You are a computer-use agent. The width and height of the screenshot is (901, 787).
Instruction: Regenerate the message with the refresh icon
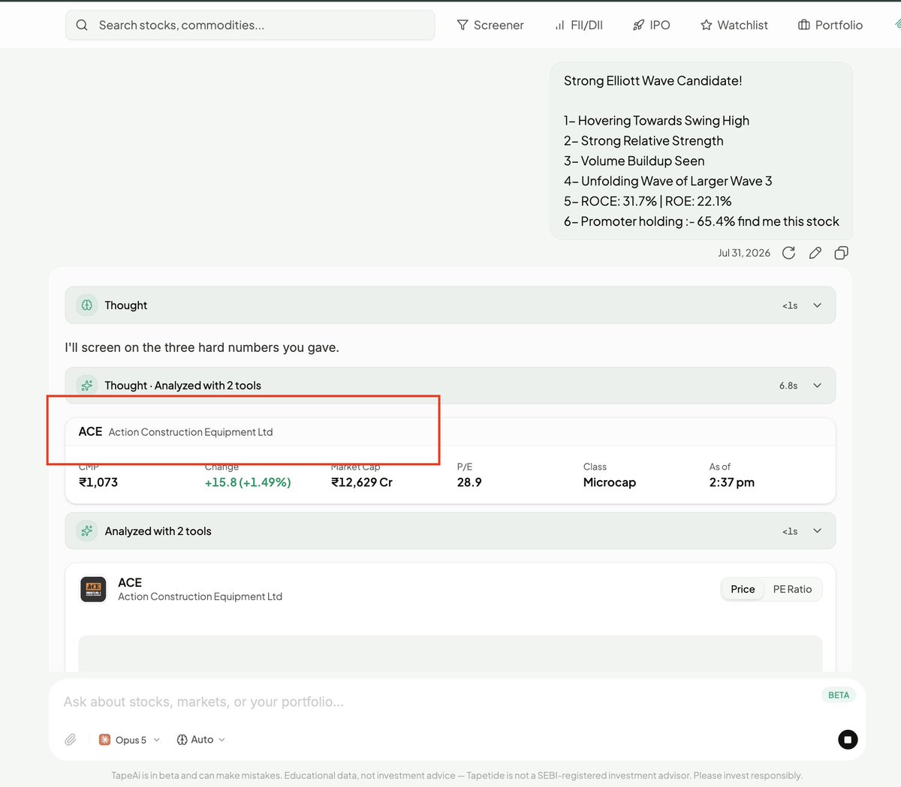tap(788, 253)
